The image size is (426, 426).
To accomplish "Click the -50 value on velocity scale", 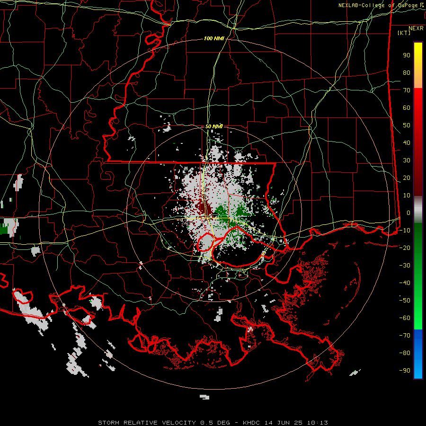I will (405, 300).
